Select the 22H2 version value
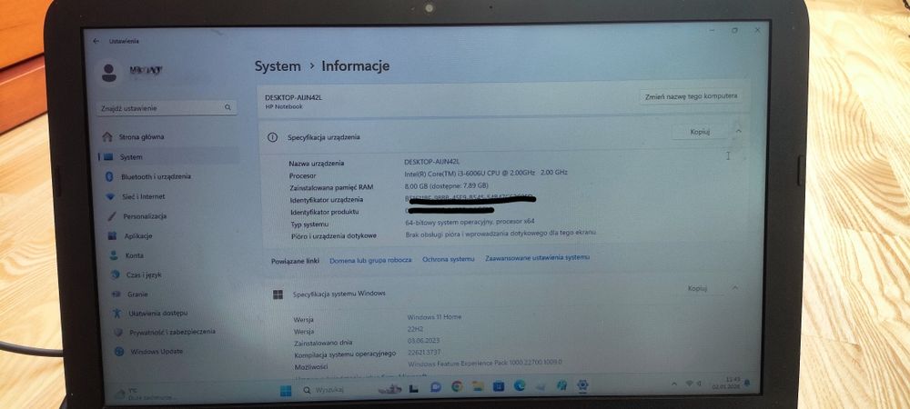 click(416, 328)
